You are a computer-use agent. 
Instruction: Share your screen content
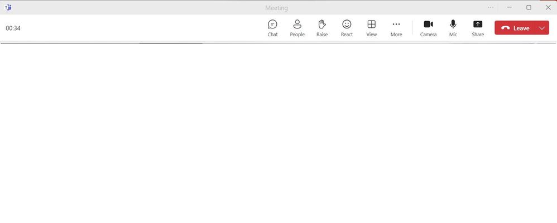click(478, 28)
